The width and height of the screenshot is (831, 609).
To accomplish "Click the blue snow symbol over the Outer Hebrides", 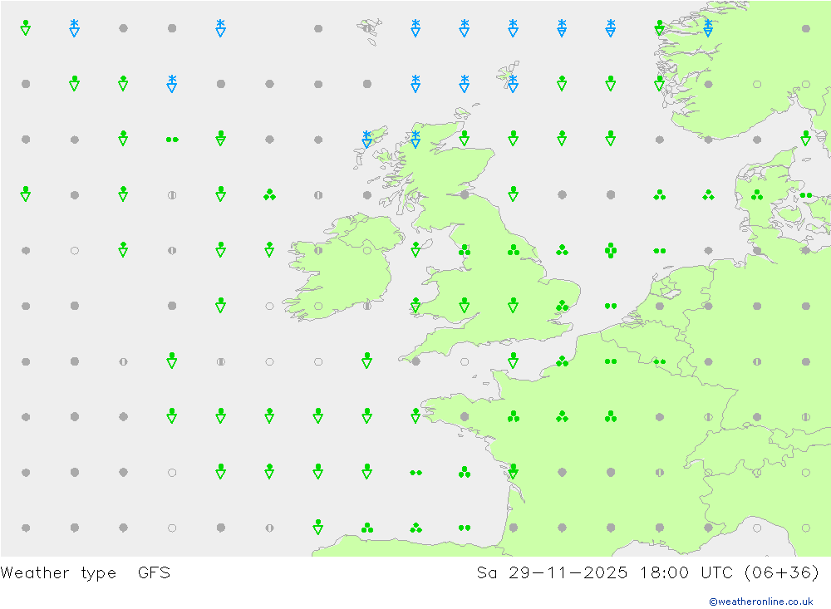I will (x=366, y=139).
